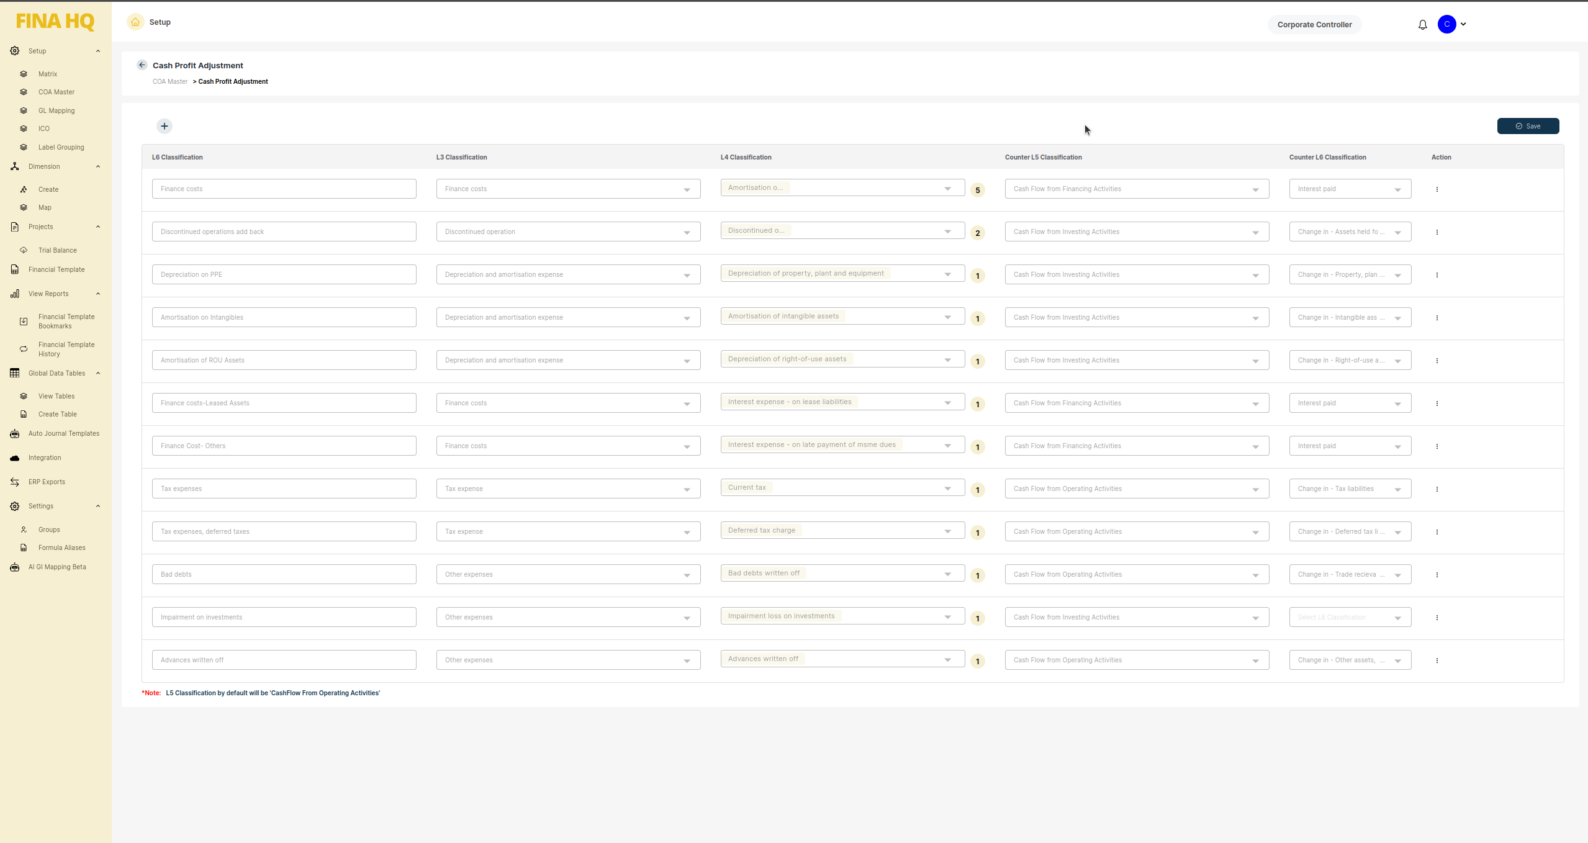The image size is (1588, 843).
Task: Click the home icon next to Setup
Action: (x=135, y=22)
